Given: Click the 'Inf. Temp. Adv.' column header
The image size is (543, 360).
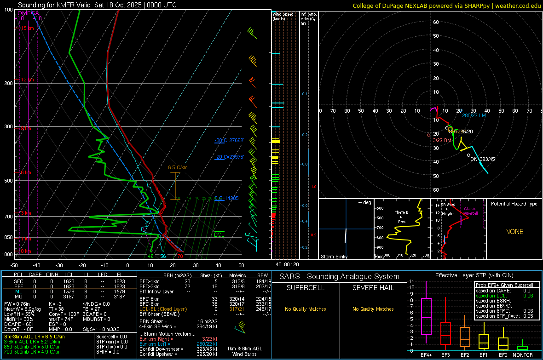Looking at the screenshot, I should coord(308,19).
